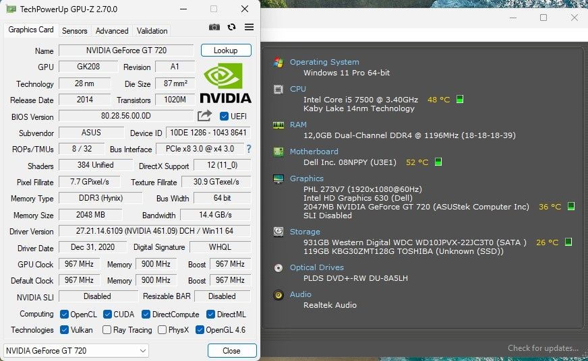Image resolution: width=588 pixels, height=361 pixels.
Task: Maximize the Speccy window
Action: point(543,18)
